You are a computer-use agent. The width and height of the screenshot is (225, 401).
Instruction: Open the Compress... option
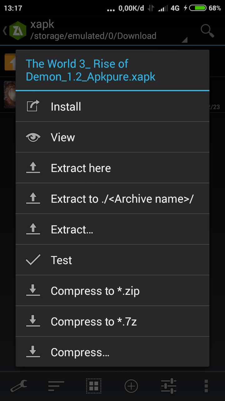point(112,352)
